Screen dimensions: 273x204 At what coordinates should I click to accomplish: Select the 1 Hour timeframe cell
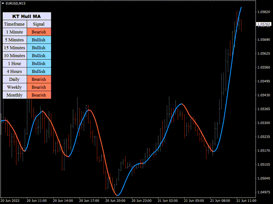pyautogui.click(x=15, y=63)
